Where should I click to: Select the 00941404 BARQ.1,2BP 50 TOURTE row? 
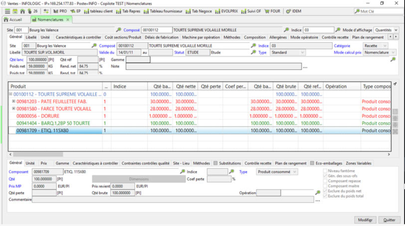click(199, 123)
